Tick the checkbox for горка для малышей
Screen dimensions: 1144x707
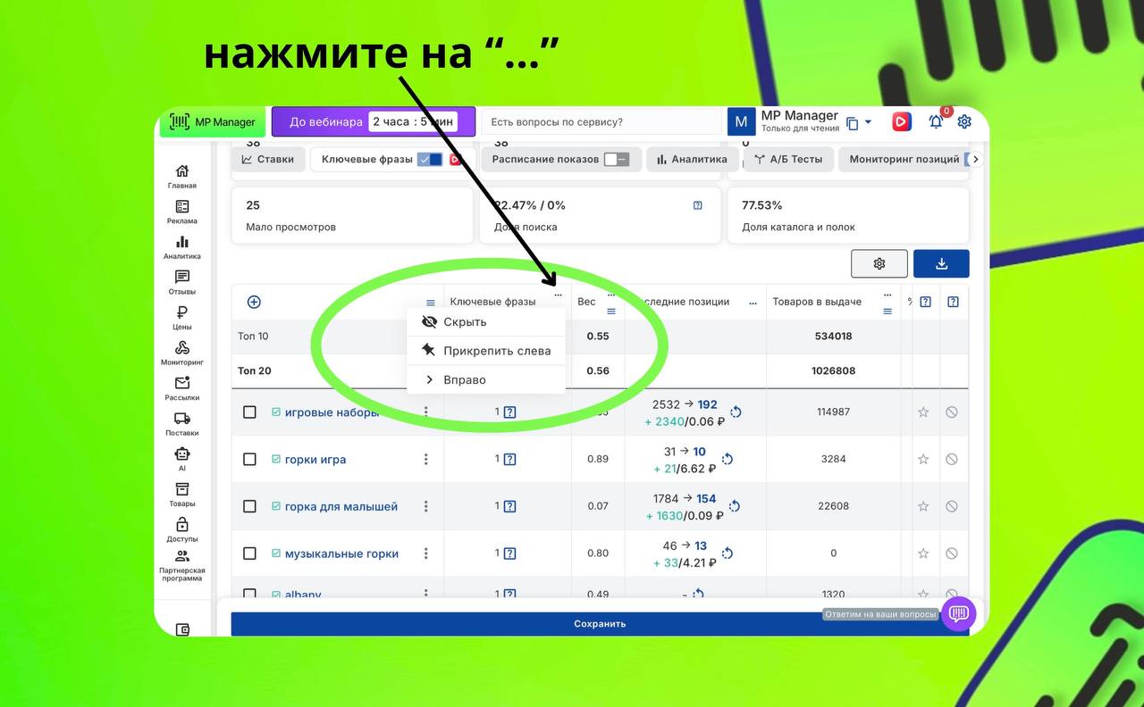(250, 506)
